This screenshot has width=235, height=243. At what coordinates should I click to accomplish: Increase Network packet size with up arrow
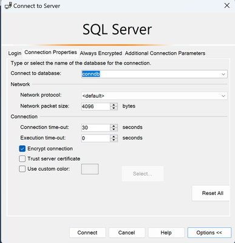(x=114, y=104)
